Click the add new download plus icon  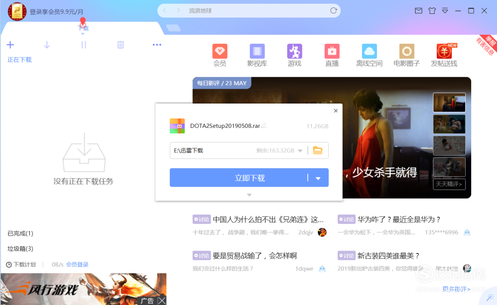[10, 45]
